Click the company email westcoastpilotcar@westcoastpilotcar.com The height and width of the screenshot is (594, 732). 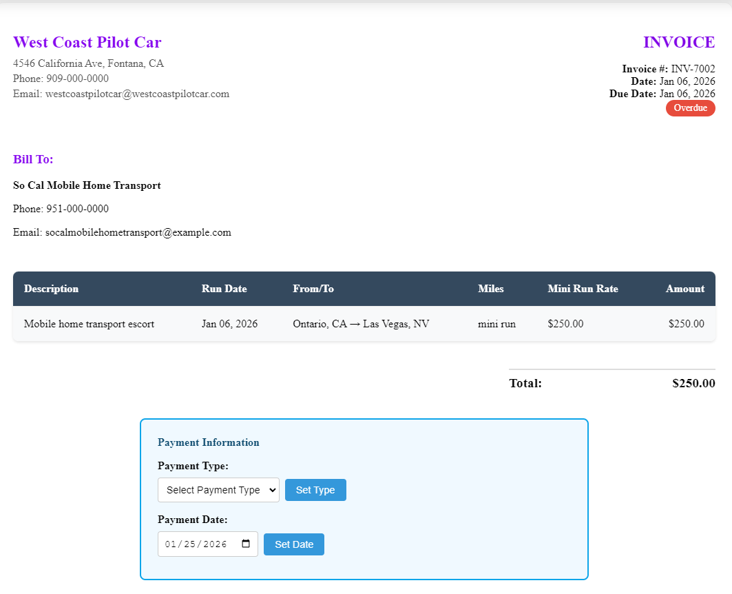[x=137, y=94]
